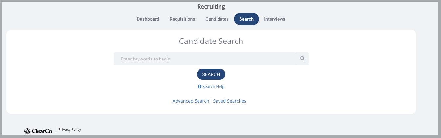Switch to the Requisitions tab

pos(182,19)
